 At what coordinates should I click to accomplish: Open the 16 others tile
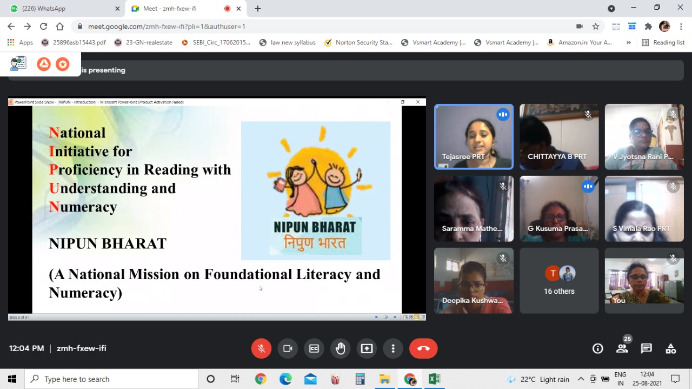[x=559, y=281]
